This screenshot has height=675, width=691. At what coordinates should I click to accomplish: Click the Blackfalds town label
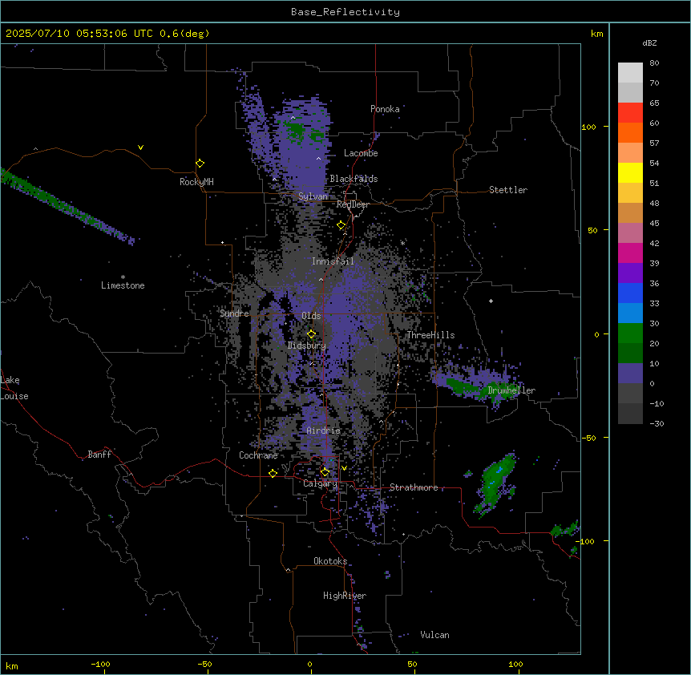(354, 179)
